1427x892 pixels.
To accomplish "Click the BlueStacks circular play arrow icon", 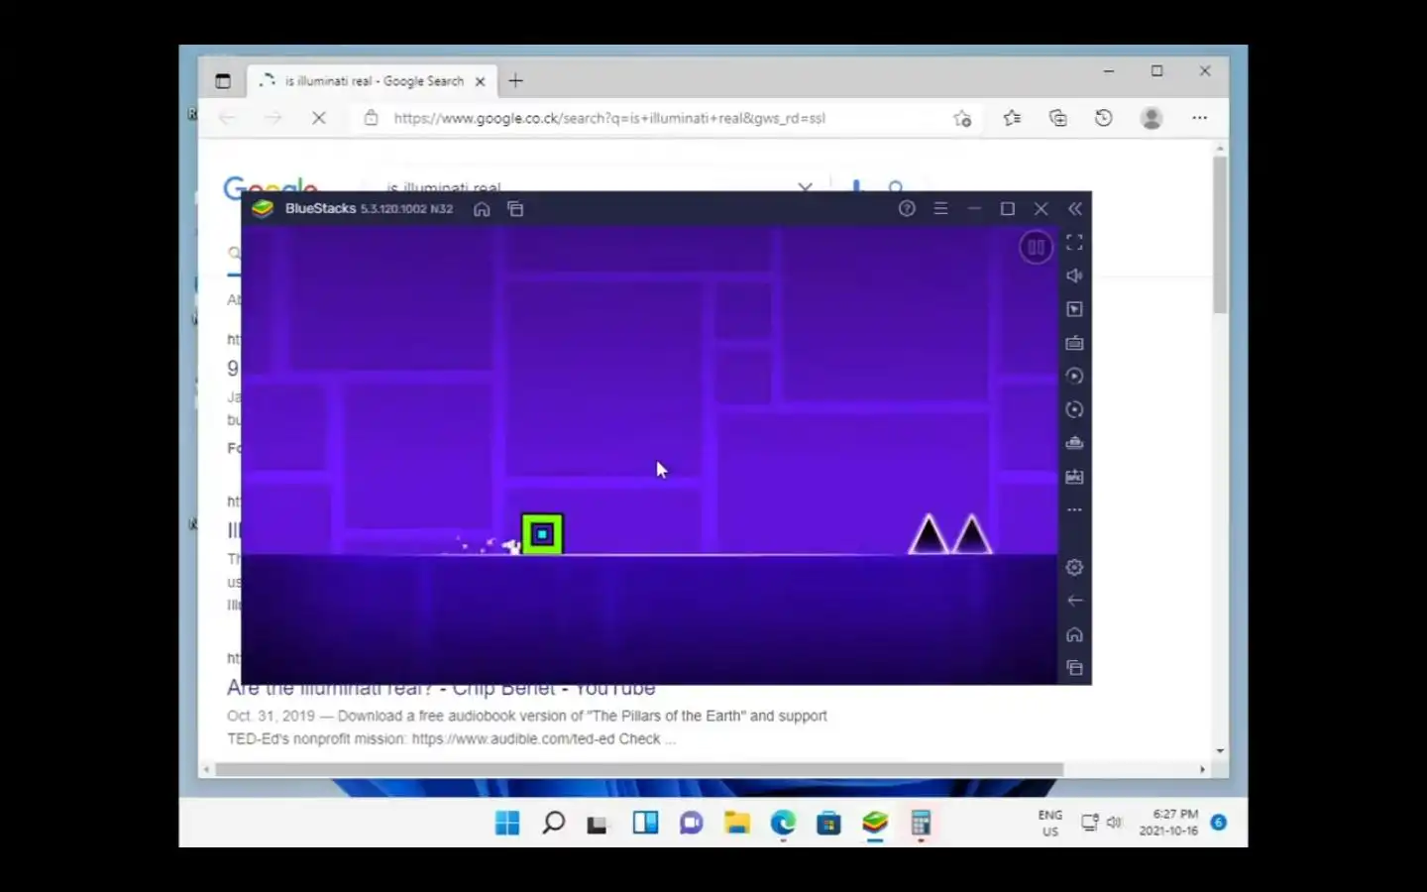I will point(1074,376).
